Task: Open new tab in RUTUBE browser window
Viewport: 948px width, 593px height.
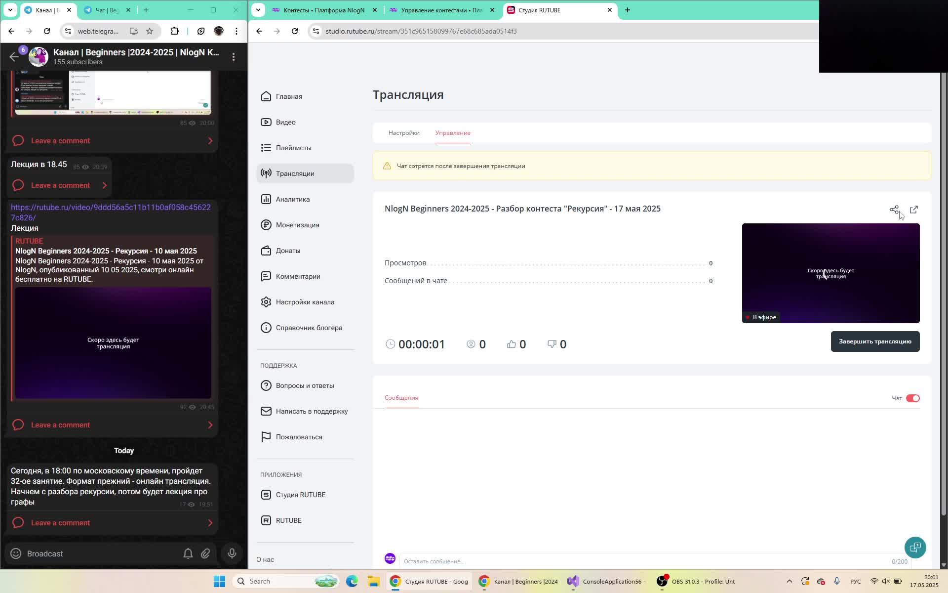Action: tap(628, 10)
